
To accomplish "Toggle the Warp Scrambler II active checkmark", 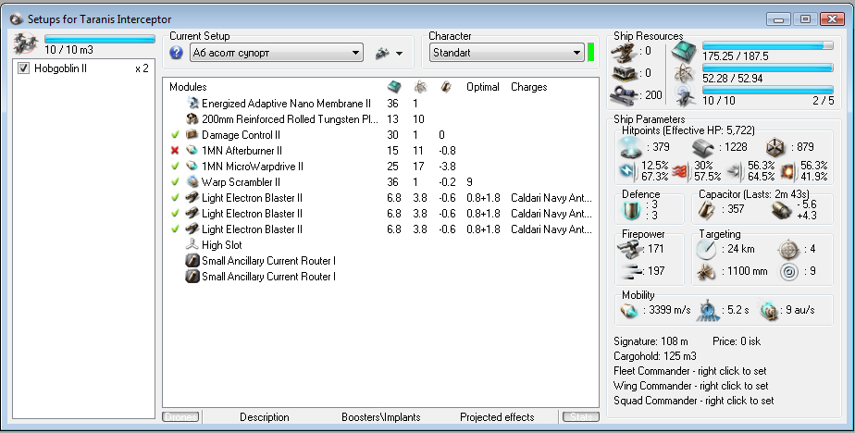I will point(175,182).
